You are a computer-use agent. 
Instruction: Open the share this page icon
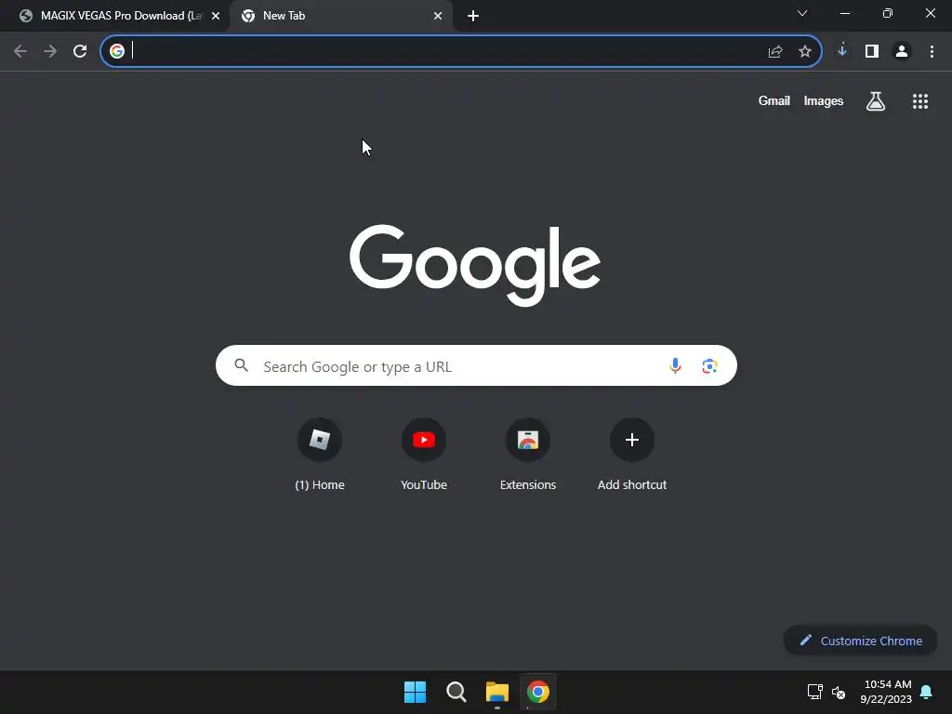click(775, 52)
